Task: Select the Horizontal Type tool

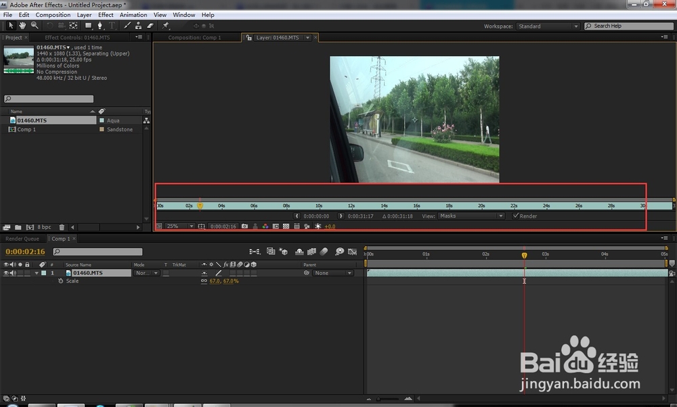Action: click(x=111, y=25)
